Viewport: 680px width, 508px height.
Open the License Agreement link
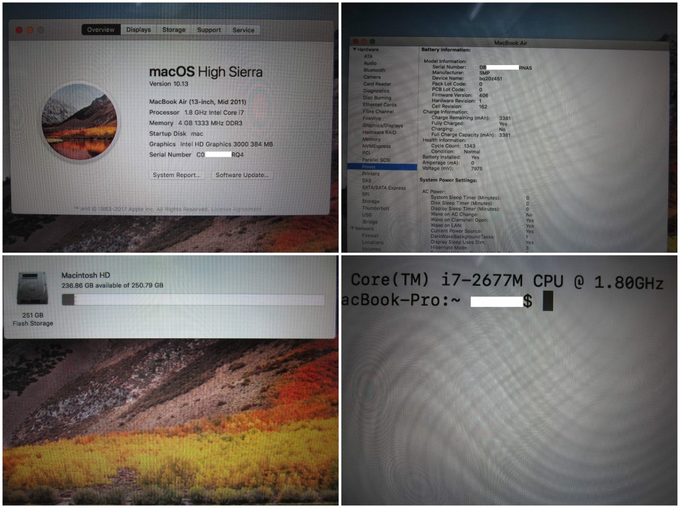tap(236, 209)
